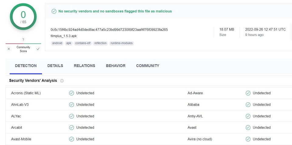
Task: Open the DETAILS tab
Action: [x=55, y=66]
